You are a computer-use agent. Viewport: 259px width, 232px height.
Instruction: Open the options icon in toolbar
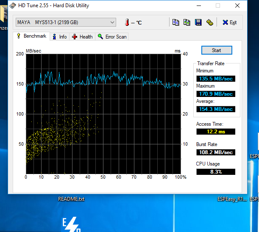[209, 22]
